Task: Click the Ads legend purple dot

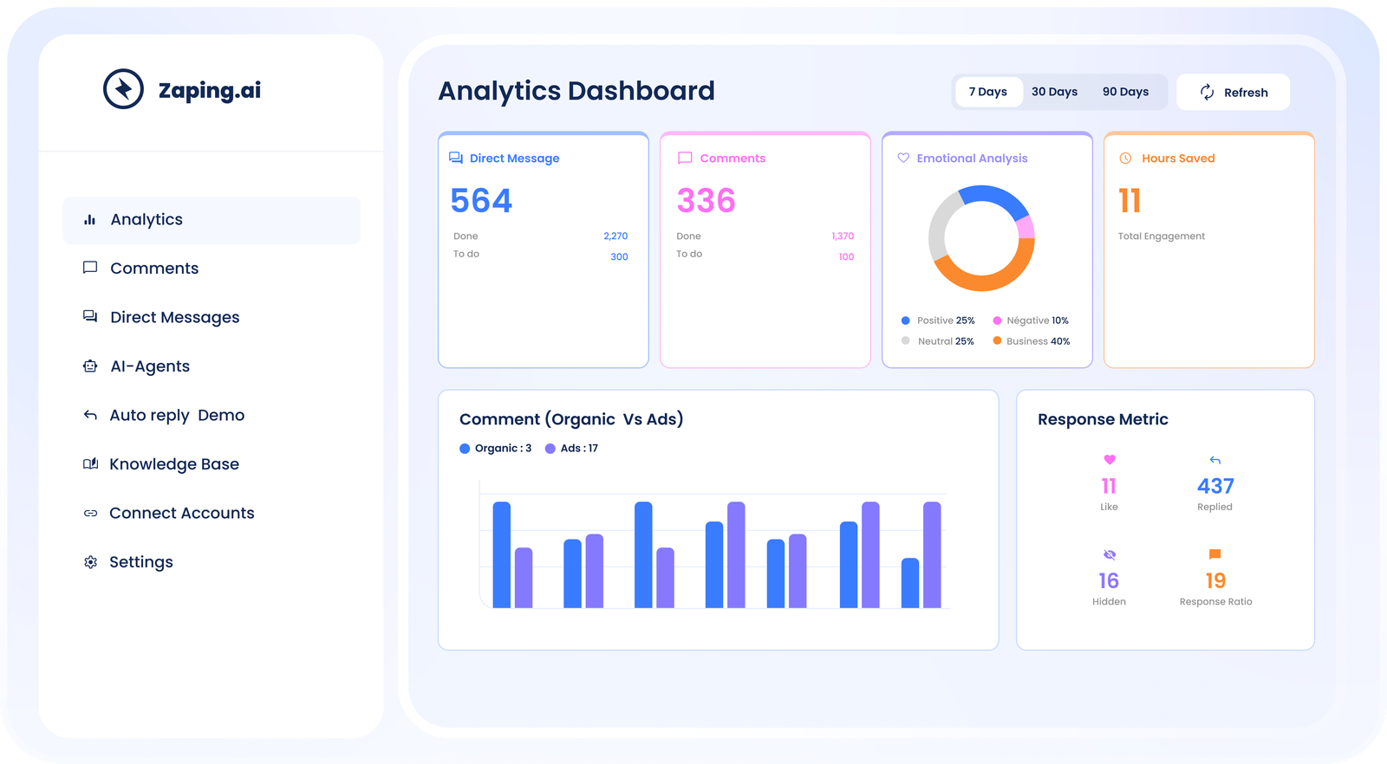Action: [x=550, y=449]
